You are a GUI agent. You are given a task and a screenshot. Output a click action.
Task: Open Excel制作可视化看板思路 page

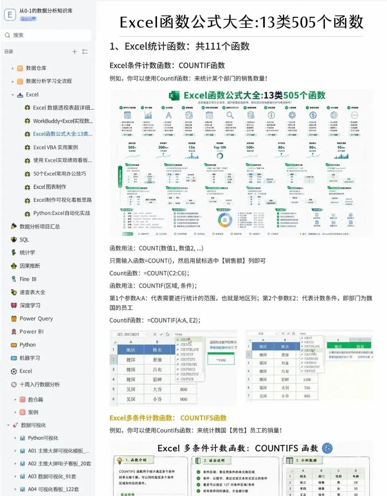click(x=62, y=200)
